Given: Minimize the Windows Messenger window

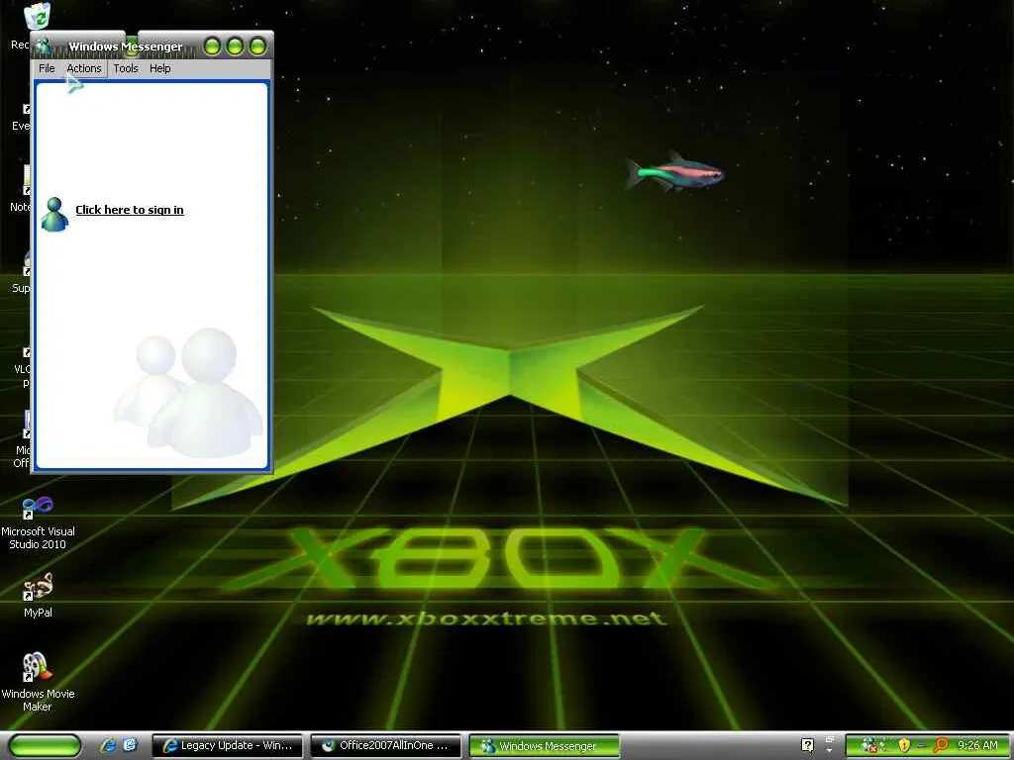Looking at the screenshot, I should tap(212, 46).
